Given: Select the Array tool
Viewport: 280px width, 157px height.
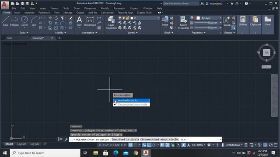Looking at the screenshot, I should coord(62,28).
